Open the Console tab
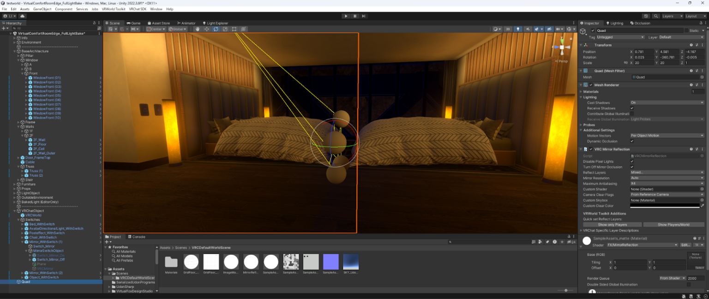Image resolution: width=709 pixels, height=299 pixels. pos(137,237)
